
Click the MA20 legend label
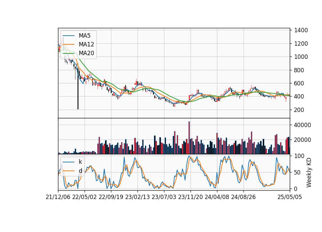click(86, 53)
